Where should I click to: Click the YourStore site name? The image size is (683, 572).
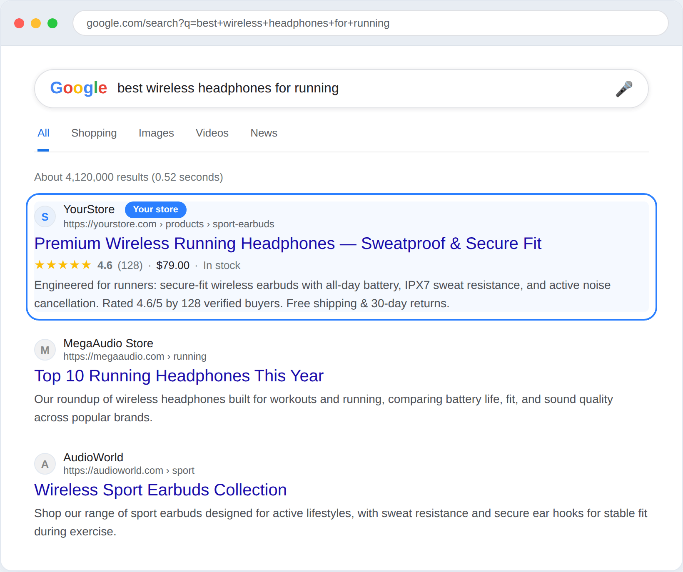tap(89, 209)
